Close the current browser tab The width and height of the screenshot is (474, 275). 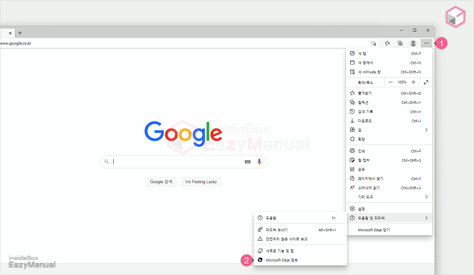(10, 33)
